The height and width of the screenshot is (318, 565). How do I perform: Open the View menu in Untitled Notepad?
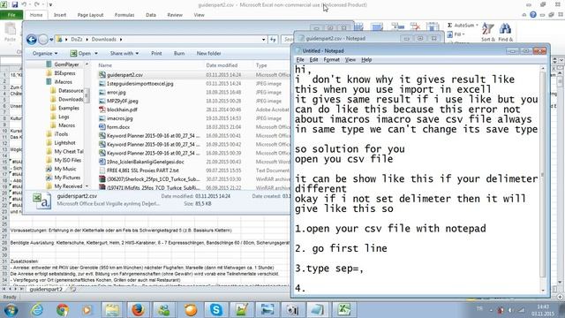point(350,60)
